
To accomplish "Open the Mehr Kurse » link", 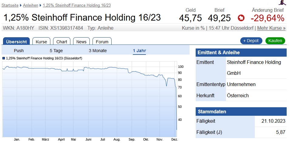I will pyautogui.click(x=271, y=28).
